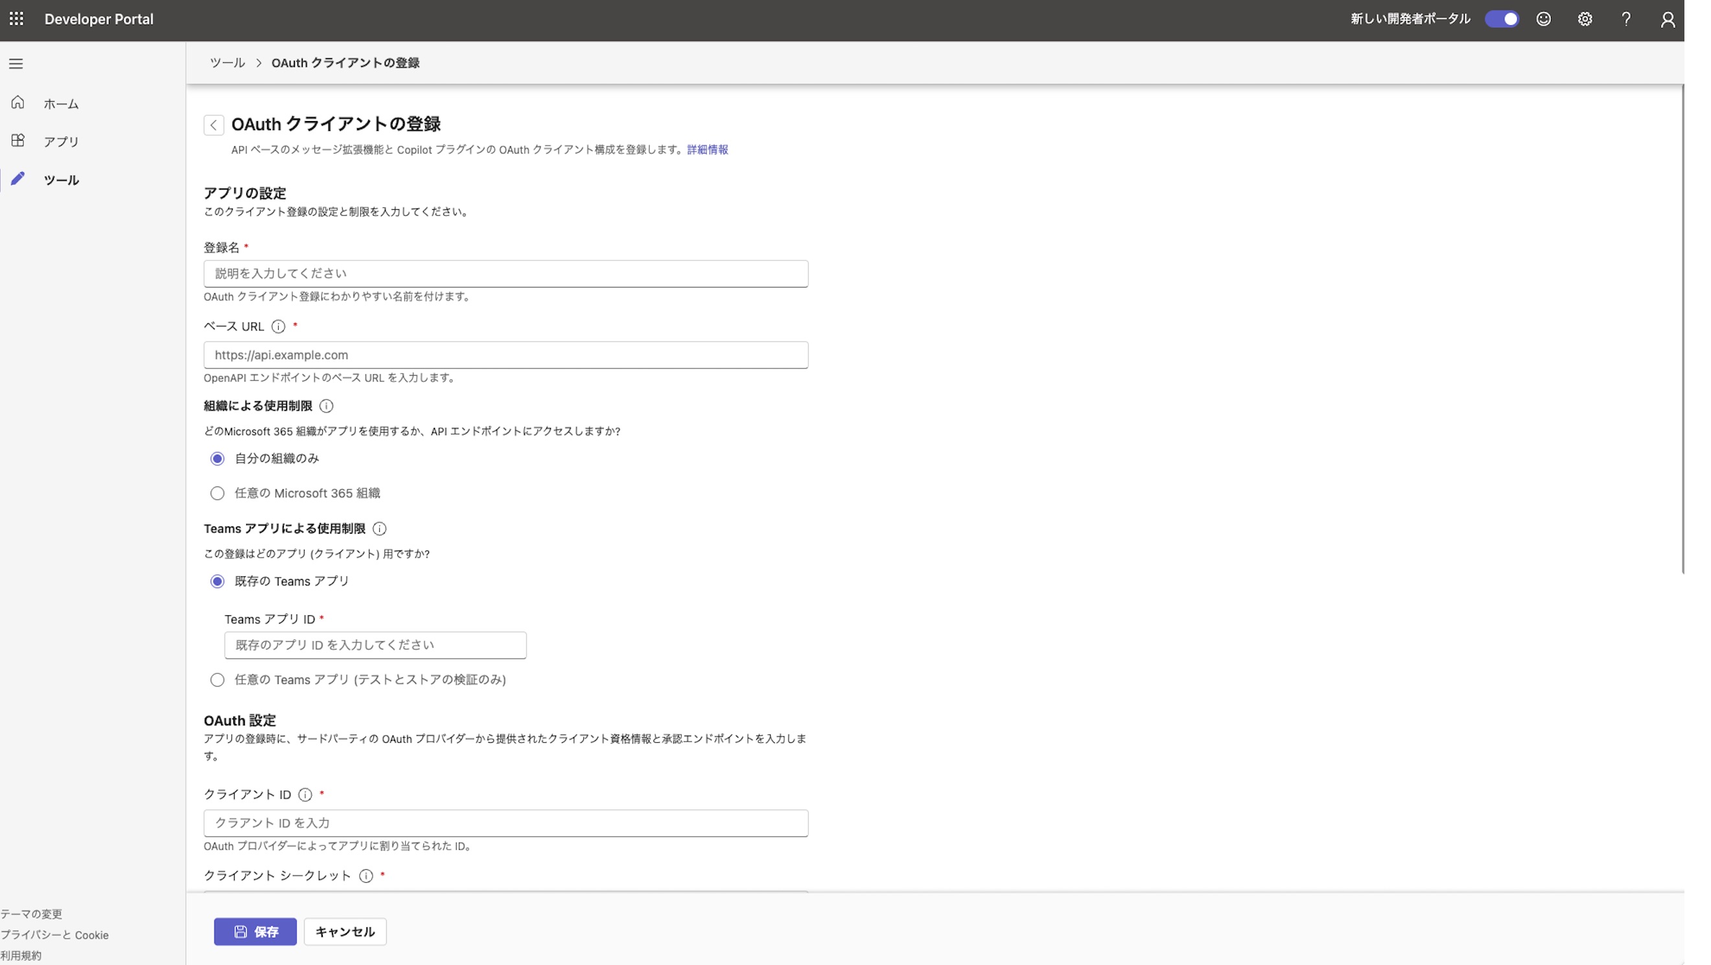
Task: Click OAuth クライアントの登録 breadcrumb text
Action: pyautogui.click(x=345, y=63)
